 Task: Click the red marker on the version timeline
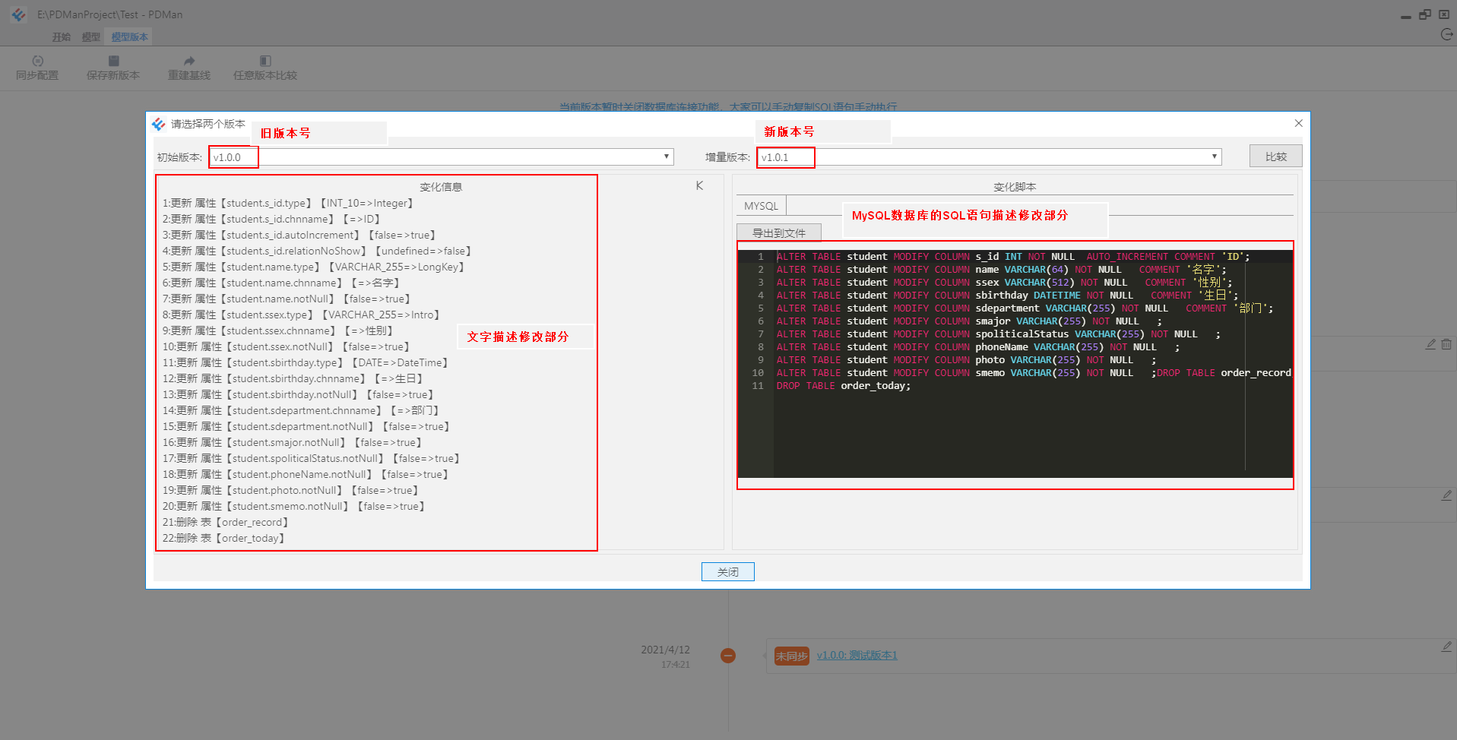pos(727,655)
